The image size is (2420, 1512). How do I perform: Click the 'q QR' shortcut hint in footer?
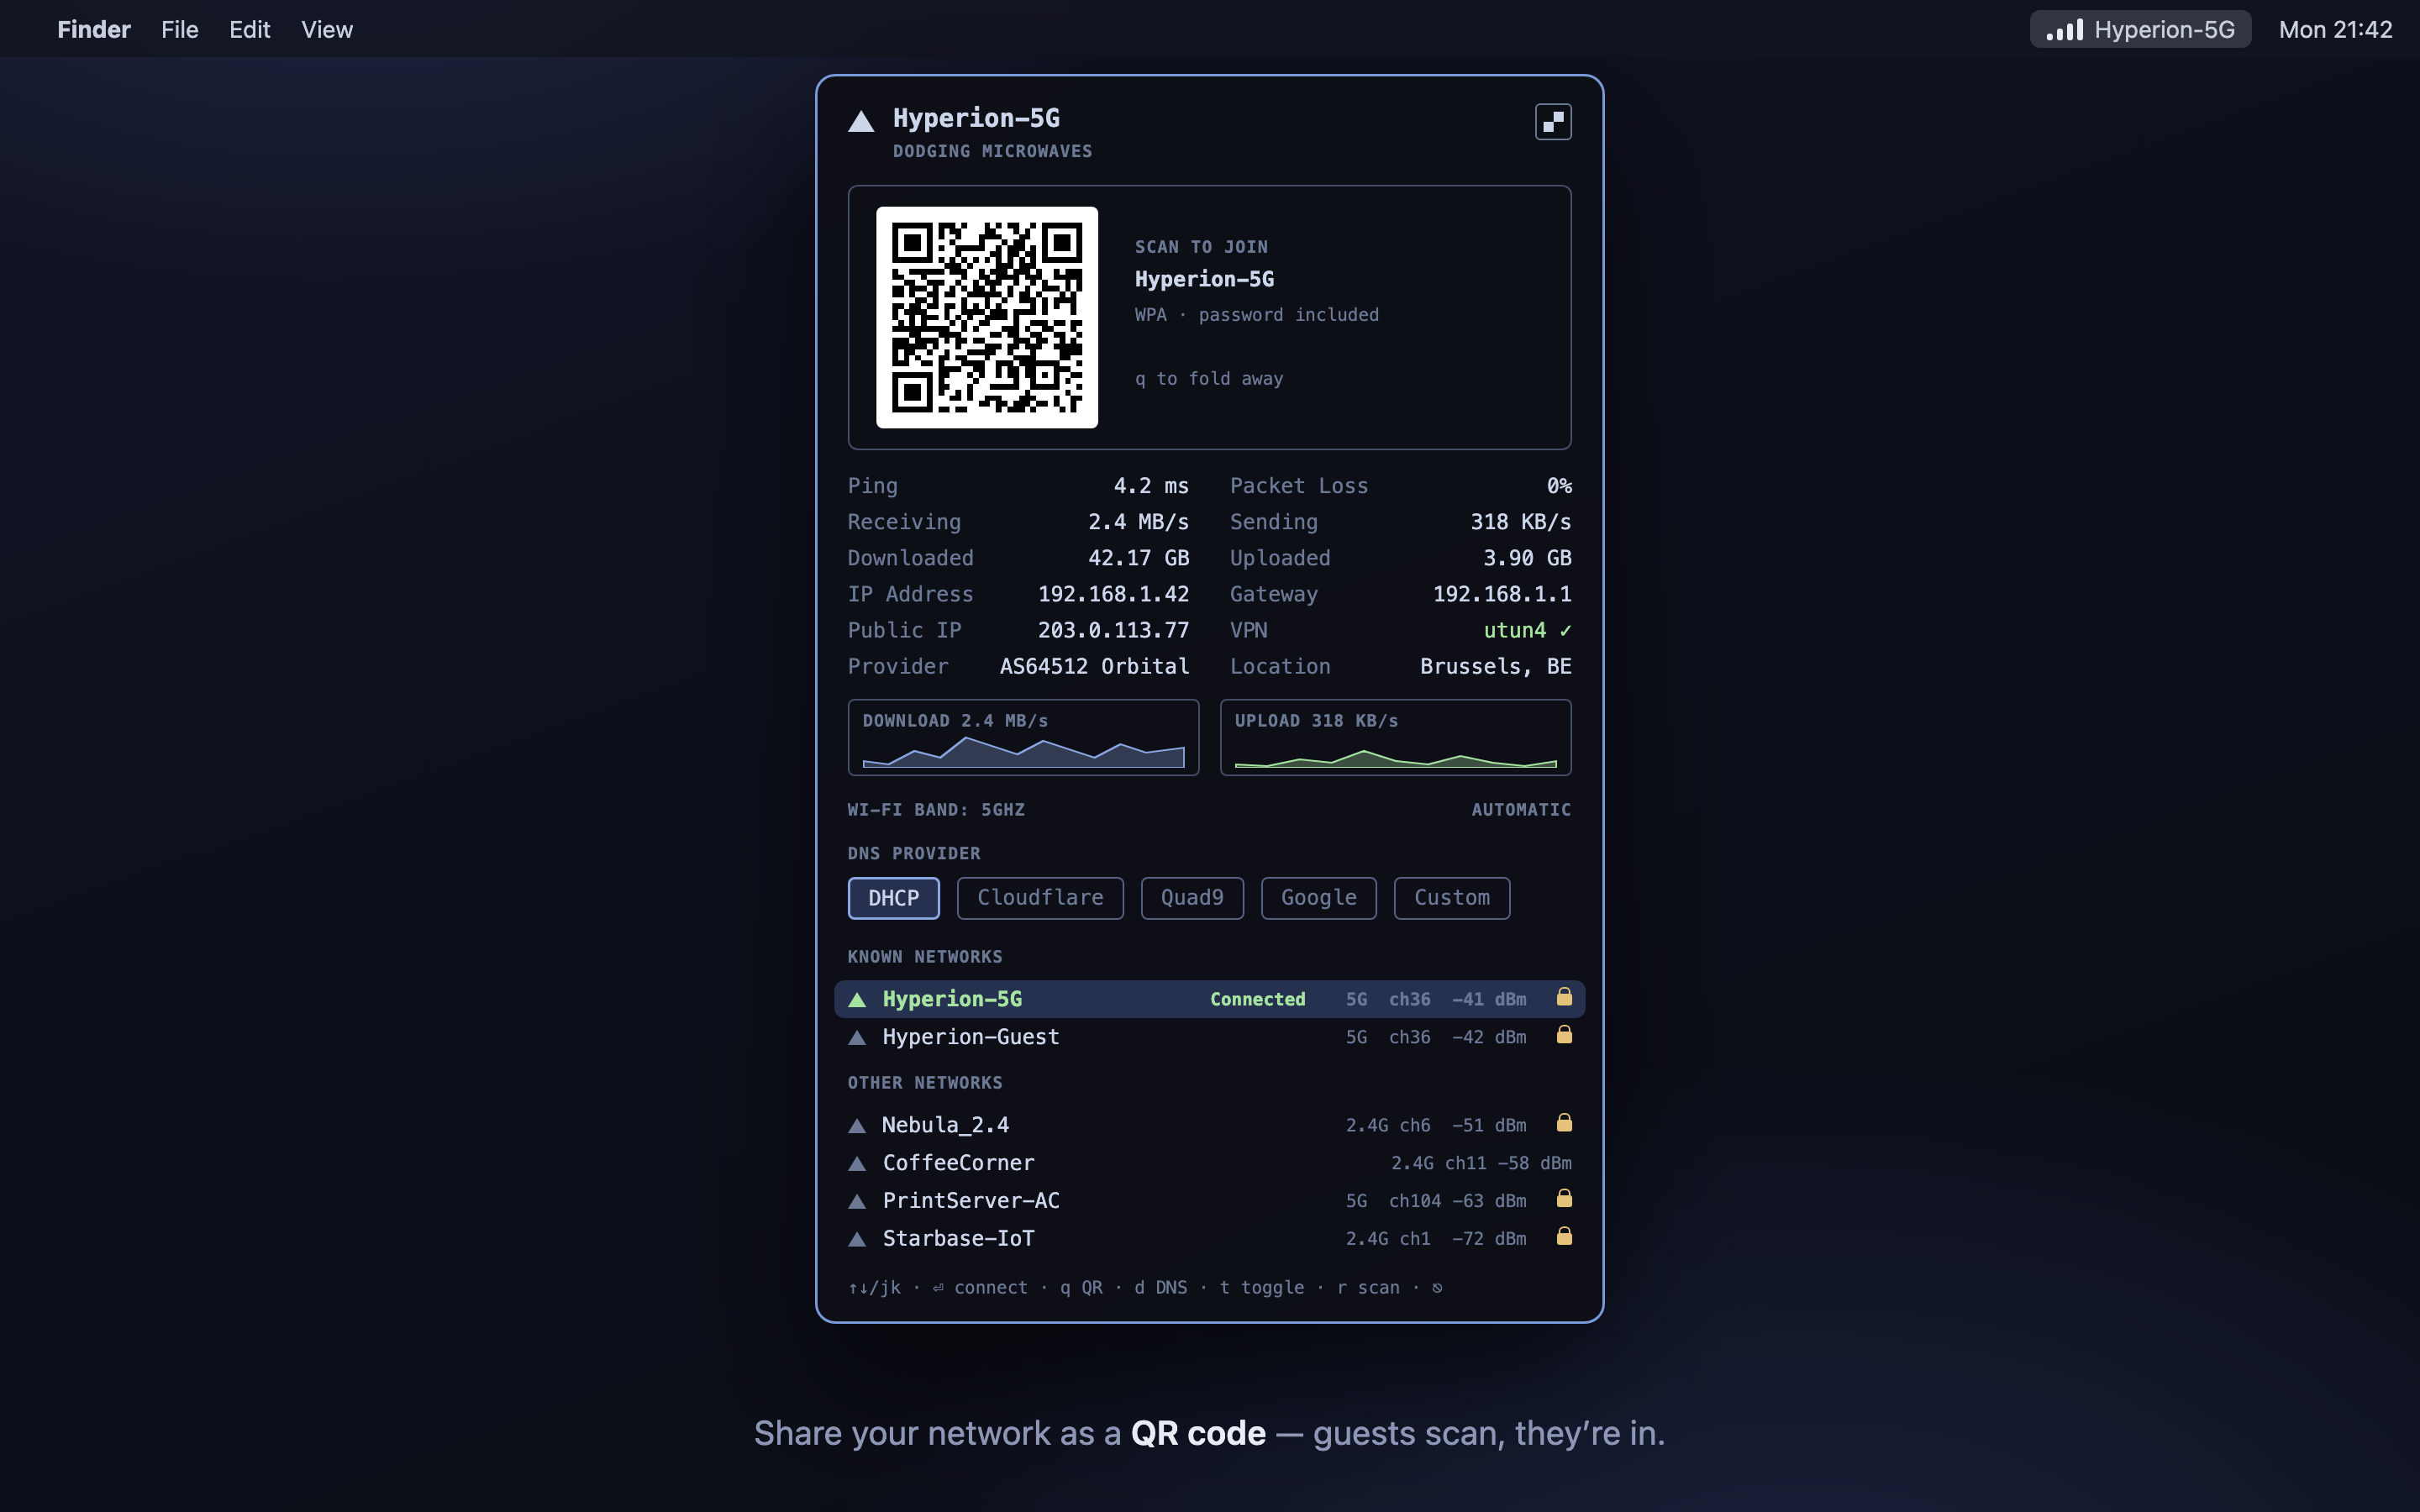(1081, 1288)
